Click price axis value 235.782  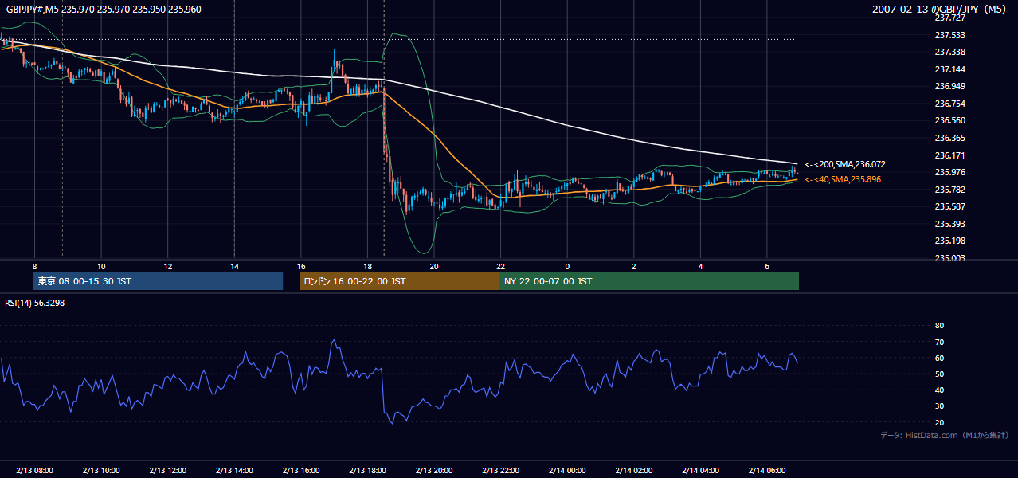coord(949,190)
